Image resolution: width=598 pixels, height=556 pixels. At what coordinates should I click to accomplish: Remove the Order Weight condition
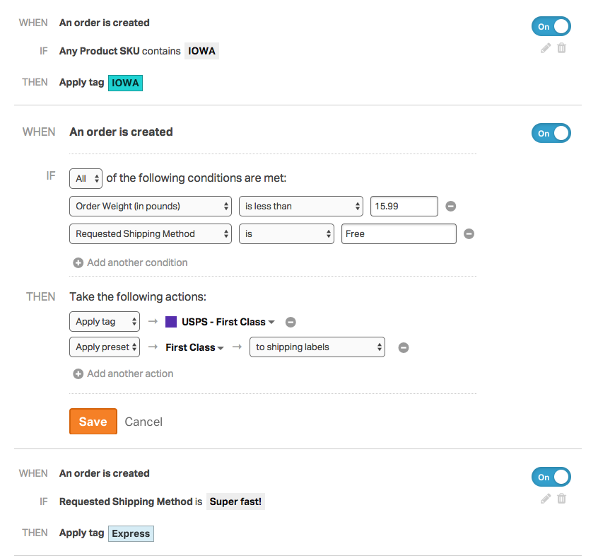(x=450, y=206)
